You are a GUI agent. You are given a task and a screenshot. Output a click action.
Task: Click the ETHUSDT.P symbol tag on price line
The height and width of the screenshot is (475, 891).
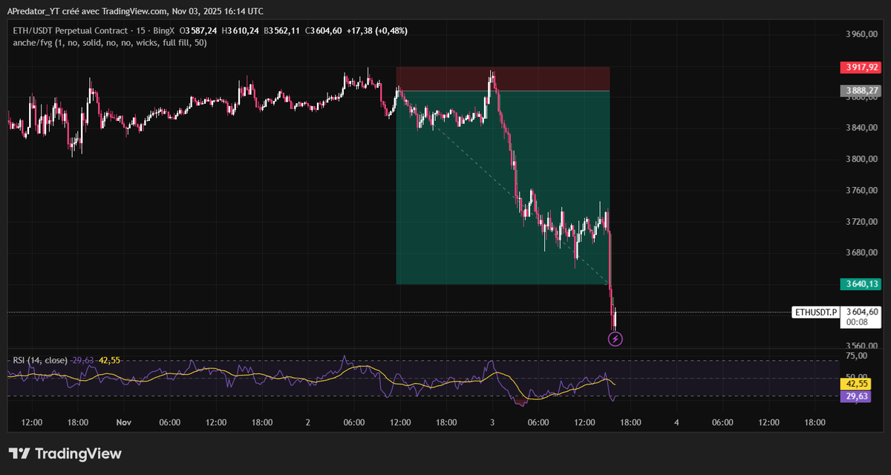816,312
